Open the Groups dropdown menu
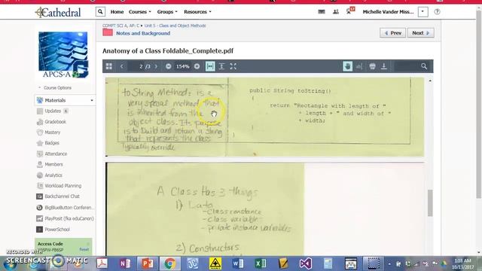This screenshot has width=482, height=271. point(167,12)
